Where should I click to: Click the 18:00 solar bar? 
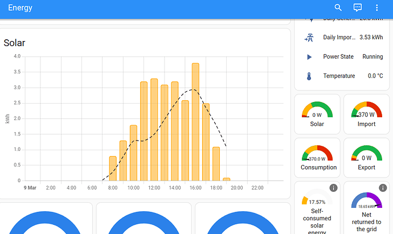pos(216,164)
